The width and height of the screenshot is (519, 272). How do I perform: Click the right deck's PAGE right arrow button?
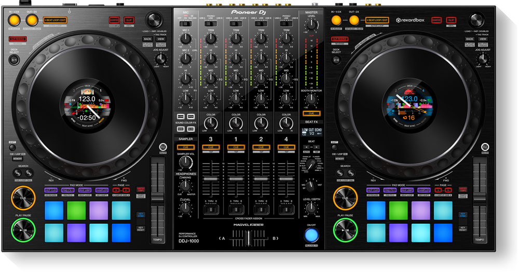[448, 190]
